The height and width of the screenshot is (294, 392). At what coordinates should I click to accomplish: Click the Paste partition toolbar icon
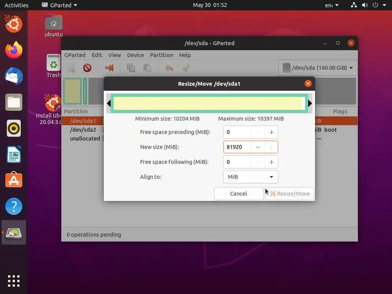pyautogui.click(x=147, y=68)
